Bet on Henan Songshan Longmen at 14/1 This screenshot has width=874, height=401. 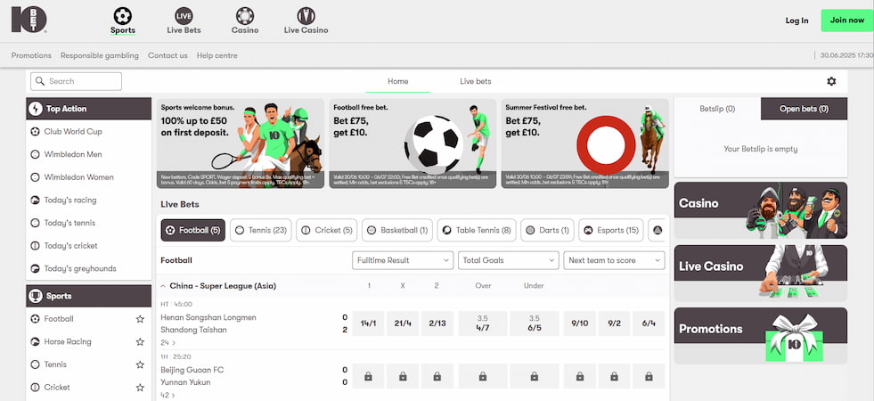coord(368,323)
